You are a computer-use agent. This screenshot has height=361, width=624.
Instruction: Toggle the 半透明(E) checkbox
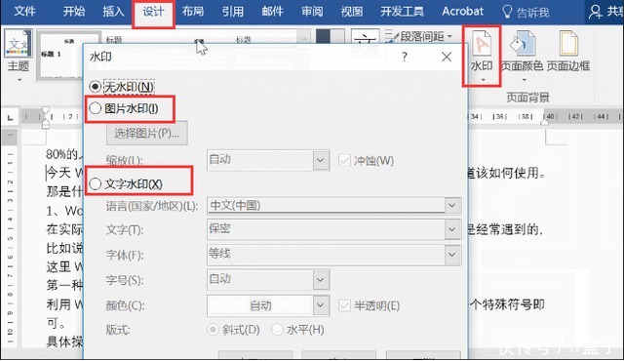[344, 305]
